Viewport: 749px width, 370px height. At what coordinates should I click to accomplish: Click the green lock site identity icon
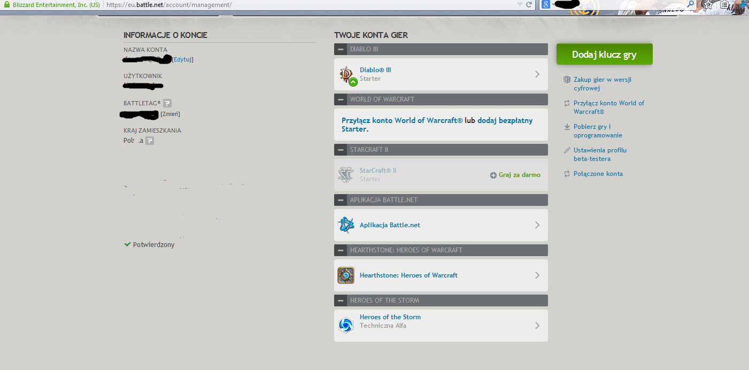pyautogui.click(x=7, y=4)
